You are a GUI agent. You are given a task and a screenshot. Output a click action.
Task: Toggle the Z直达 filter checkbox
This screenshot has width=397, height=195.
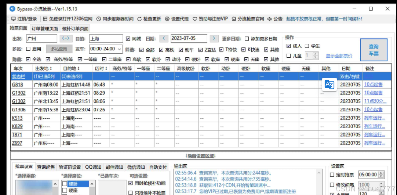201,50
